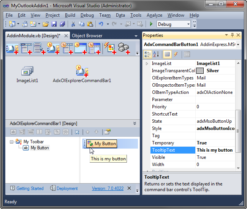Click the second add component icon in designer toolbar
Image resolution: width=247 pixels, height=209 pixels.
coord(26,48)
